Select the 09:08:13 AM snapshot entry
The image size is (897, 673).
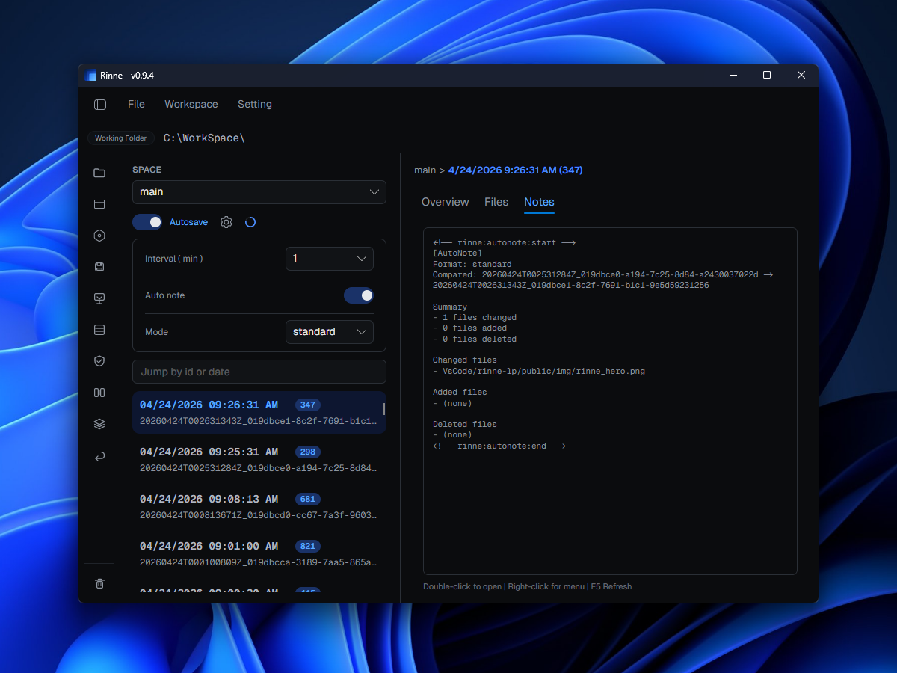click(x=259, y=506)
